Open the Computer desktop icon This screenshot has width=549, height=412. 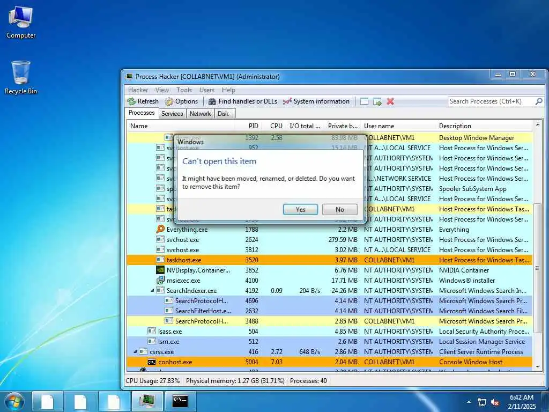tap(21, 21)
